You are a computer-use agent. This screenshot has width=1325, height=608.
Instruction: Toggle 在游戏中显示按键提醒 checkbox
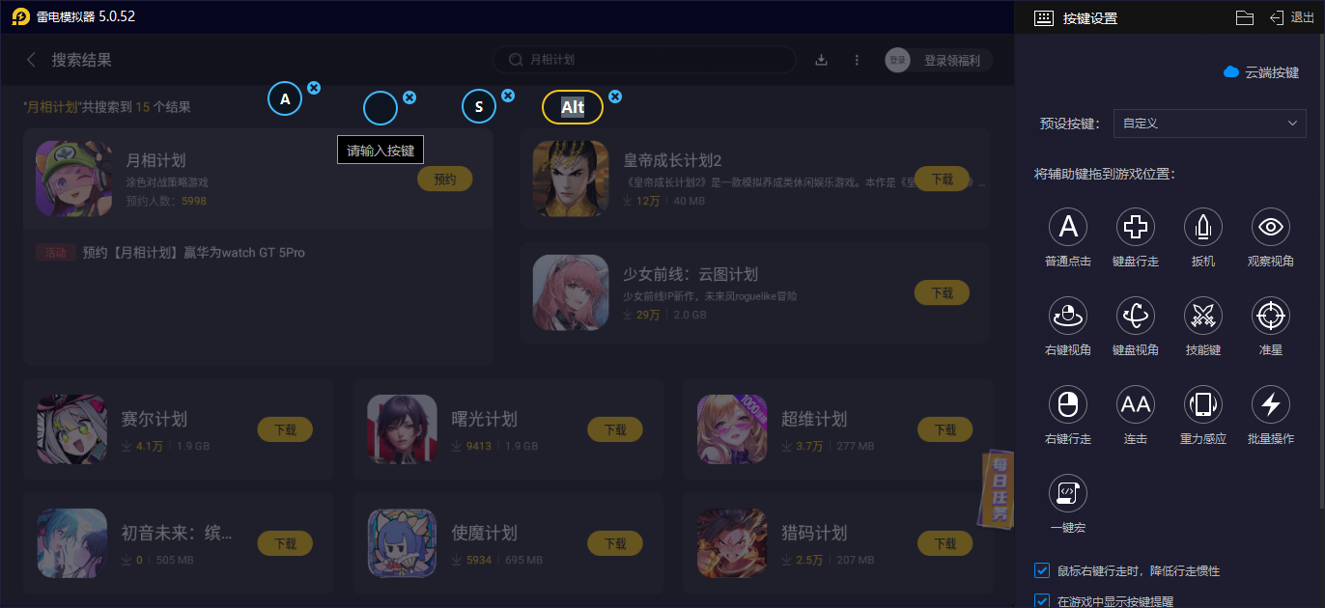pyautogui.click(x=1042, y=600)
